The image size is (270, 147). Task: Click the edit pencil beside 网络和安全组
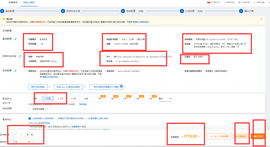20,56
